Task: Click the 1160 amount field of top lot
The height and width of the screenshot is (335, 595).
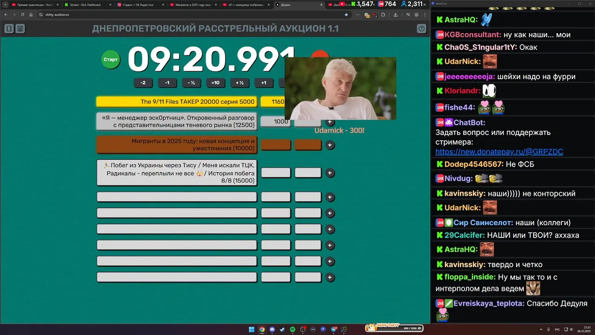Action: click(273, 101)
